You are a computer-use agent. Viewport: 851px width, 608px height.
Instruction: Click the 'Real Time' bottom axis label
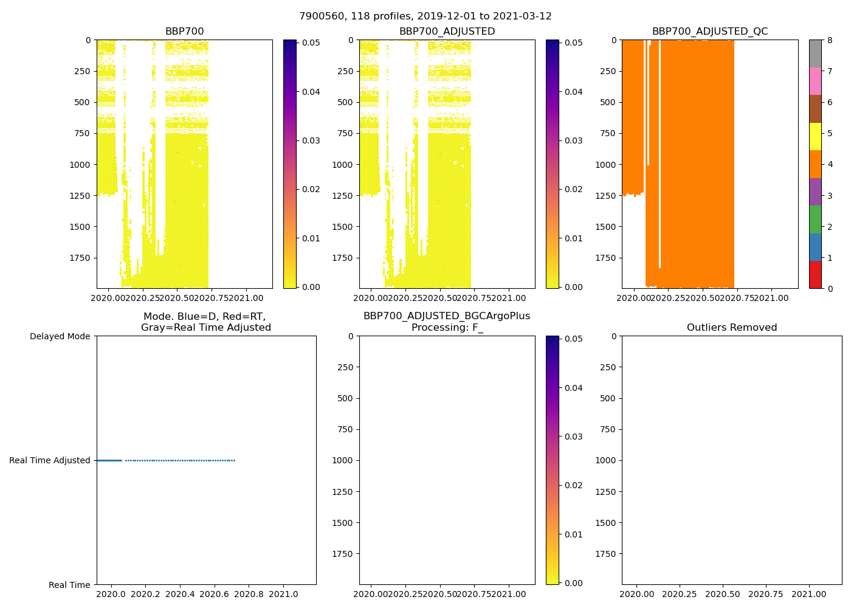[69, 585]
